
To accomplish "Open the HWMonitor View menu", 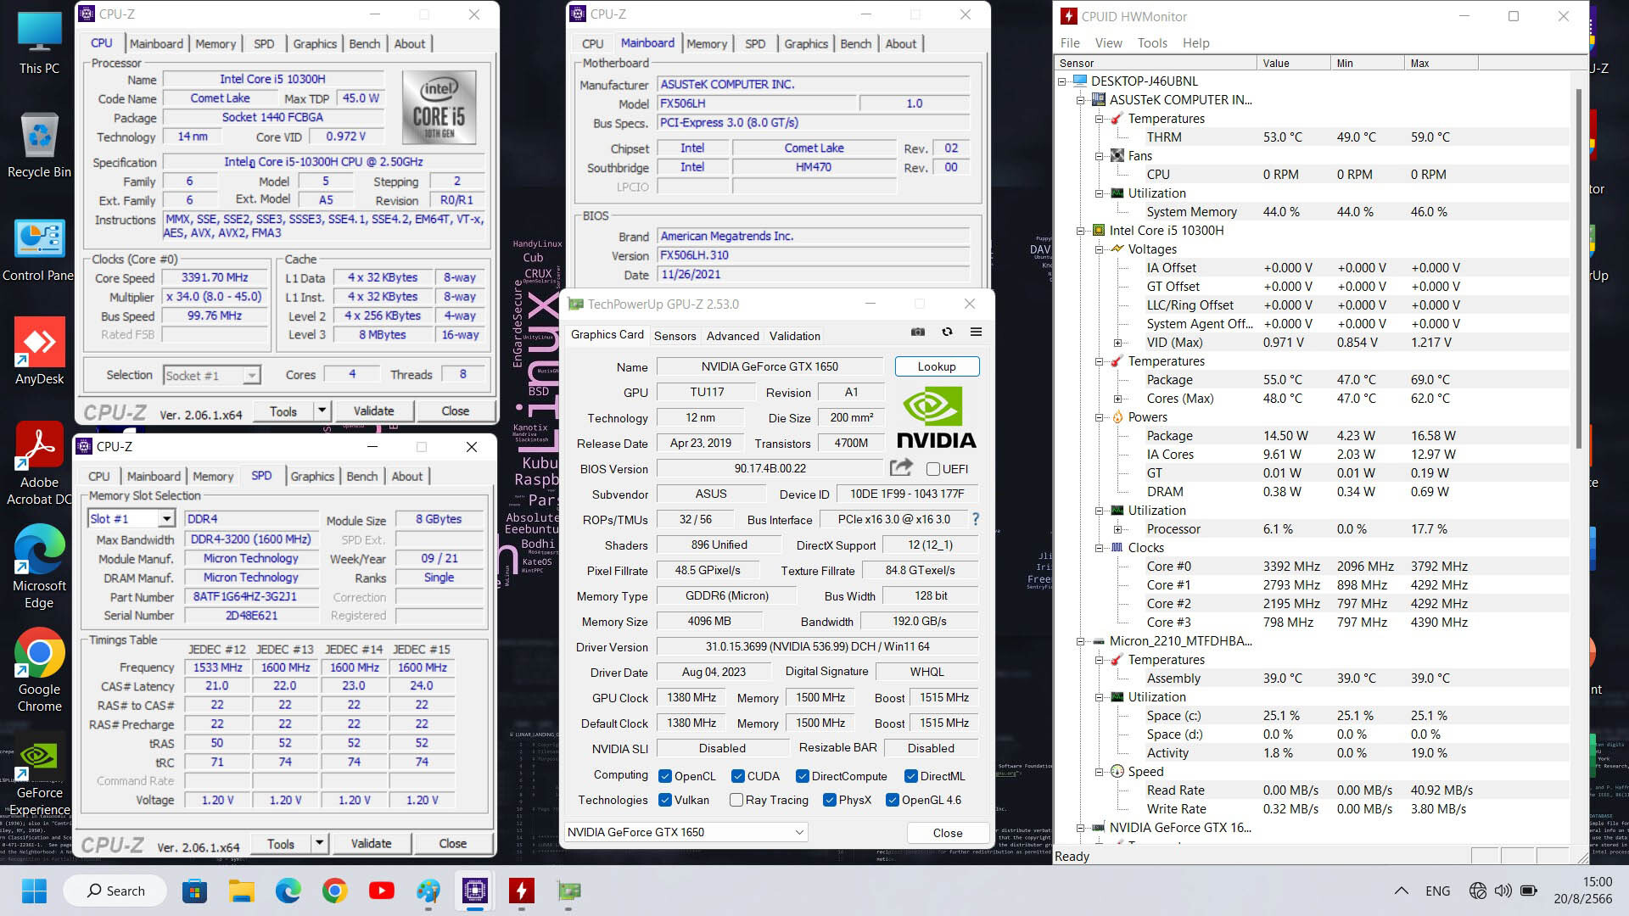I will [1108, 42].
